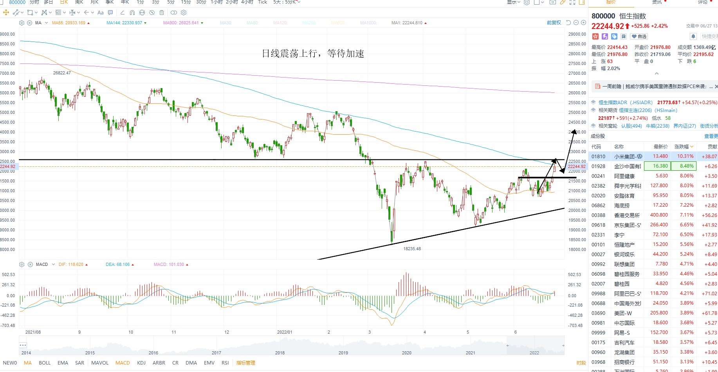Expand the MA indicator dropdown arrow
Image resolution: width=718 pixels, height=372 pixels.
tap(47, 23)
